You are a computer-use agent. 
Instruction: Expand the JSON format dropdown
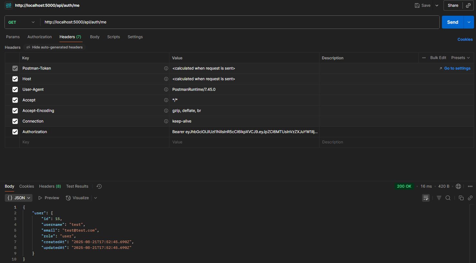tap(19, 198)
